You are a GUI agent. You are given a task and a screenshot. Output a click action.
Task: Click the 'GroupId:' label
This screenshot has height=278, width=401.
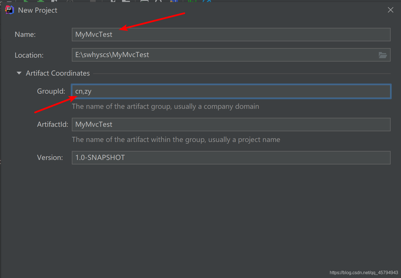pos(51,91)
